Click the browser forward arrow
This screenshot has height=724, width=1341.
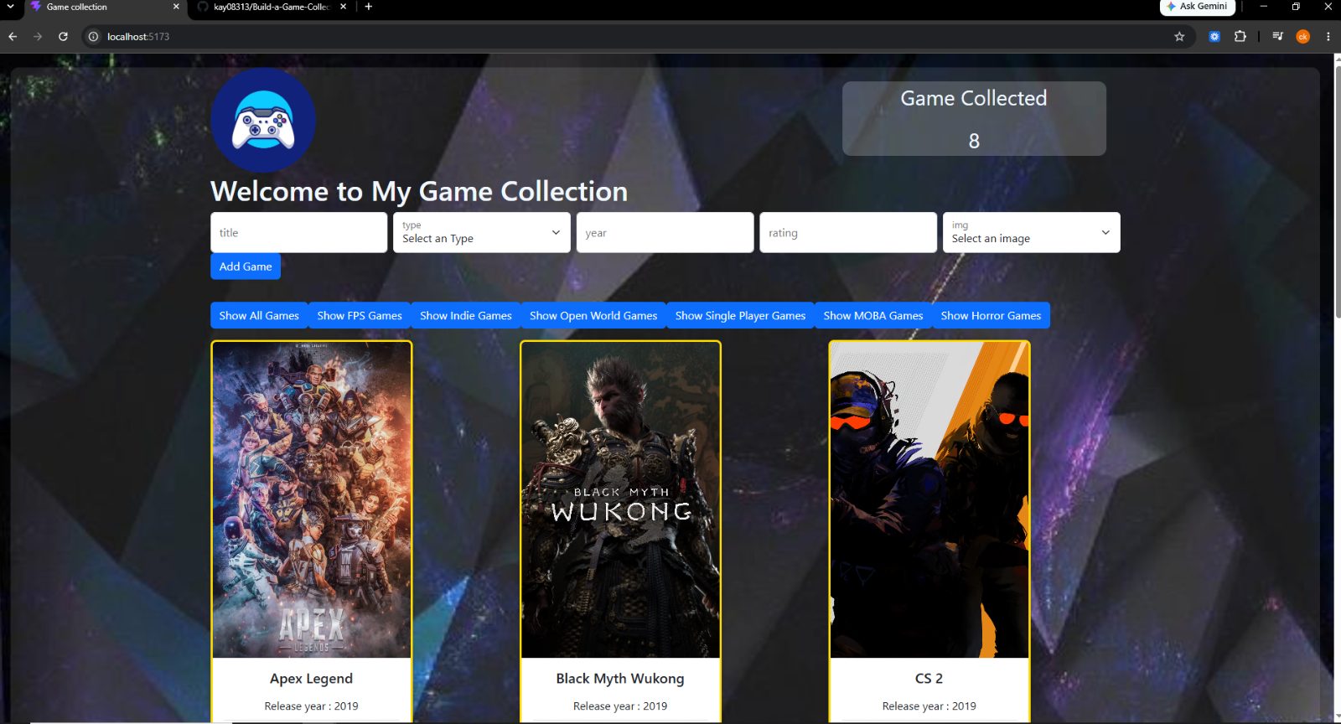click(38, 36)
